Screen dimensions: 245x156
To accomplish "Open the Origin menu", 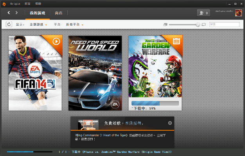I will 20,3.
